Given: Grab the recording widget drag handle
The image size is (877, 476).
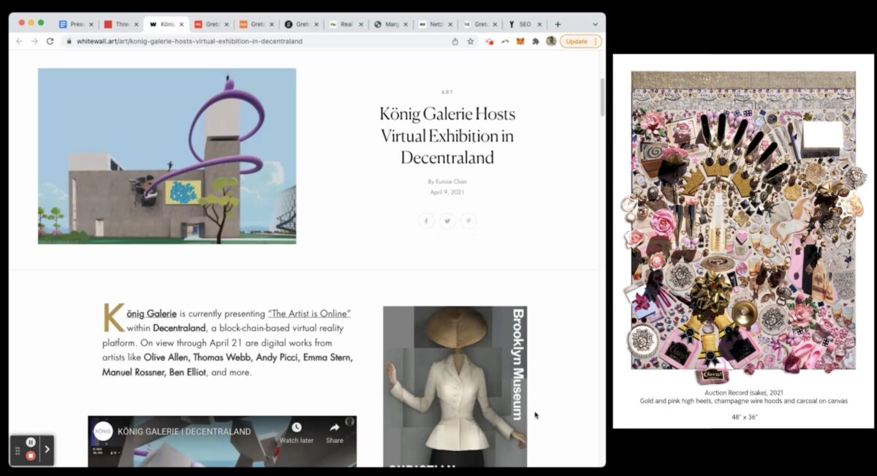Looking at the screenshot, I should pos(18,451).
